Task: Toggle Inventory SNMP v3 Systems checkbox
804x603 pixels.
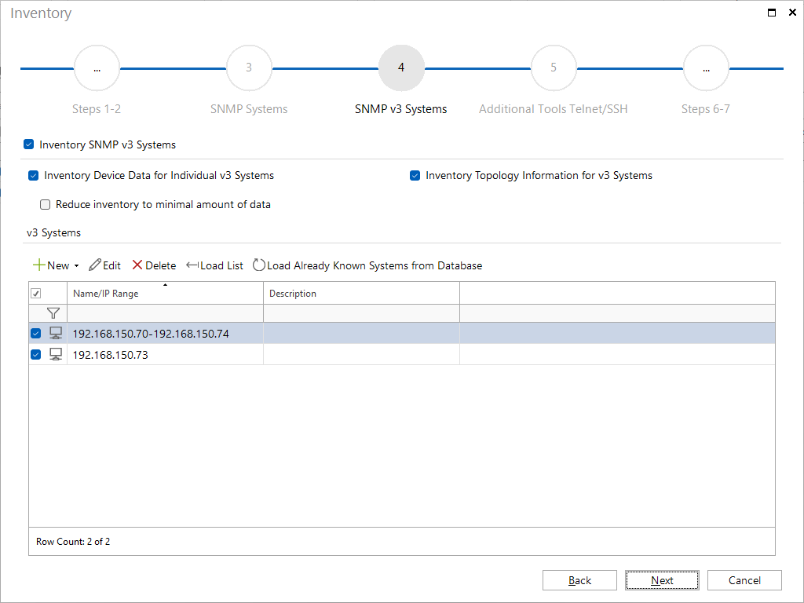Action: tap(29, 144)
